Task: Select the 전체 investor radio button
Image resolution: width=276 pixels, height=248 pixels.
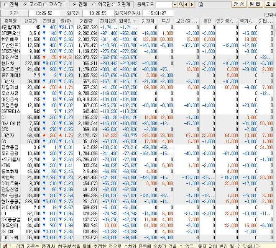Action: coord(74,5)
